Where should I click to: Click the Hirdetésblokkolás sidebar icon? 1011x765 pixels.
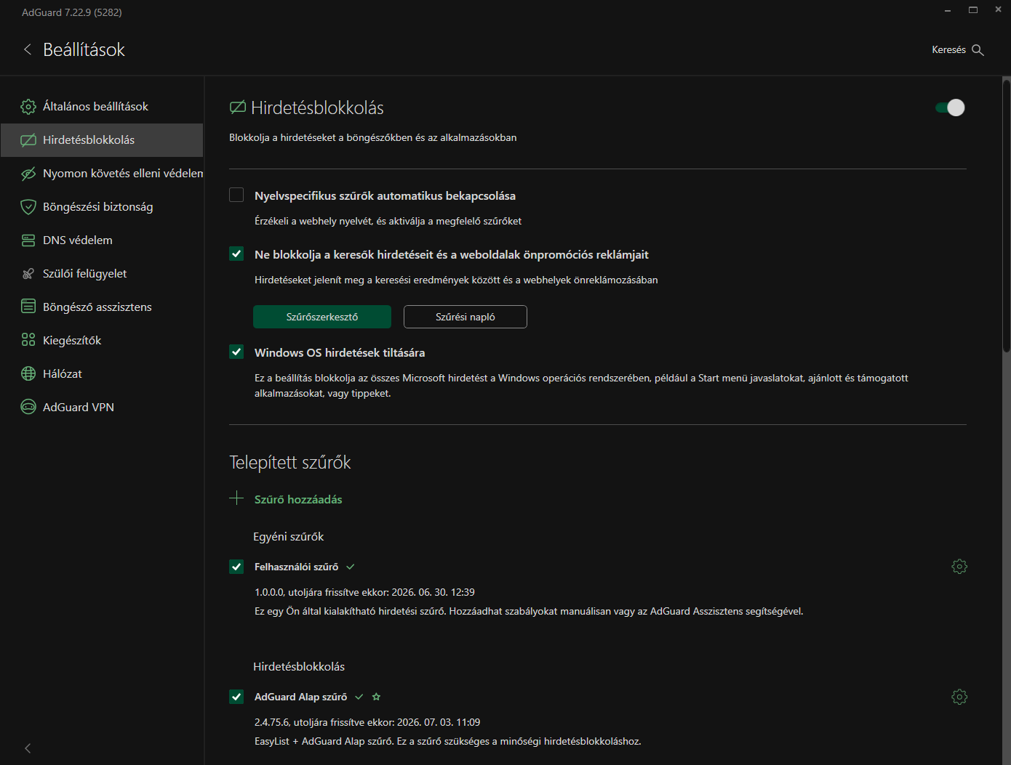28,140
